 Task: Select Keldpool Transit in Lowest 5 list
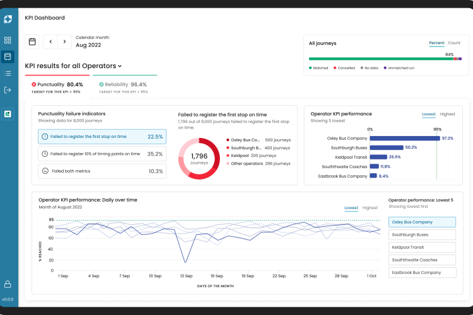click(x=422, y=248)
